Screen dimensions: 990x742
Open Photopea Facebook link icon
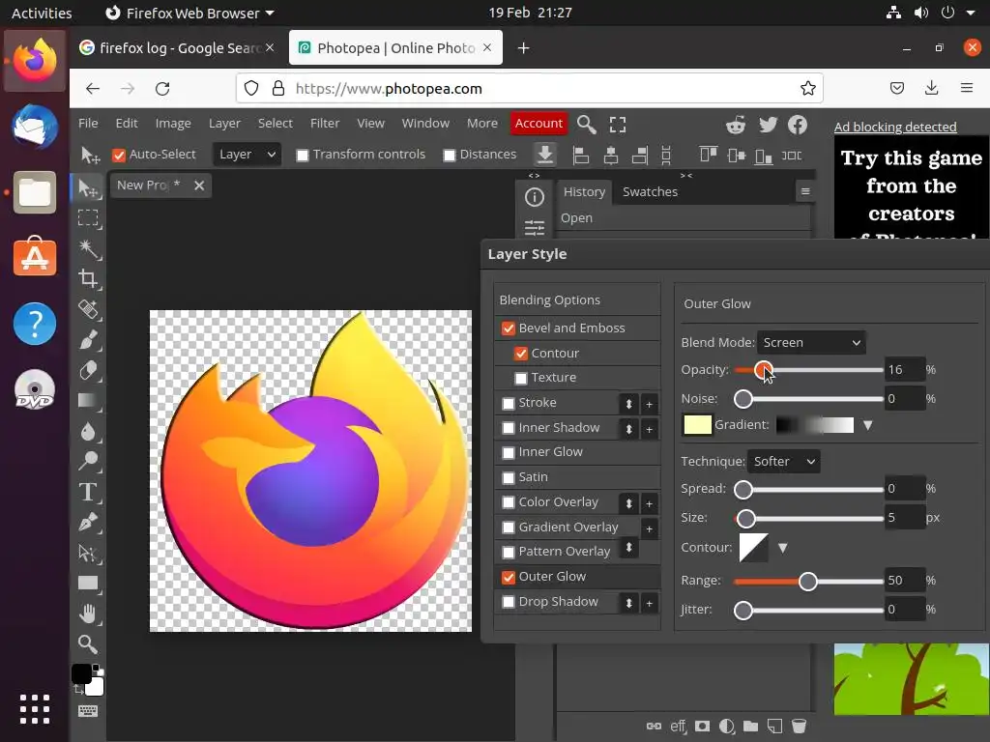(x=798, y=125)
